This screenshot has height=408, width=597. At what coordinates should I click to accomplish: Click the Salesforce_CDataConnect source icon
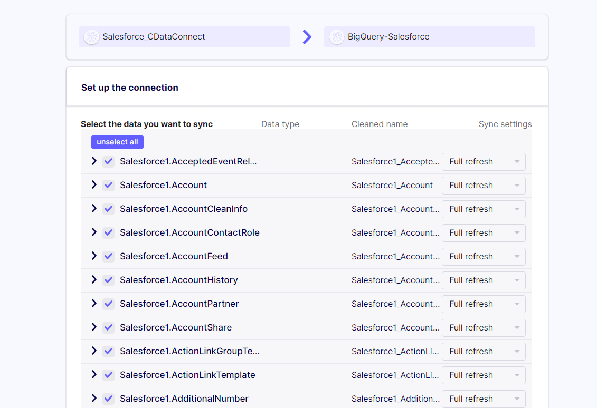click(91, 37)
